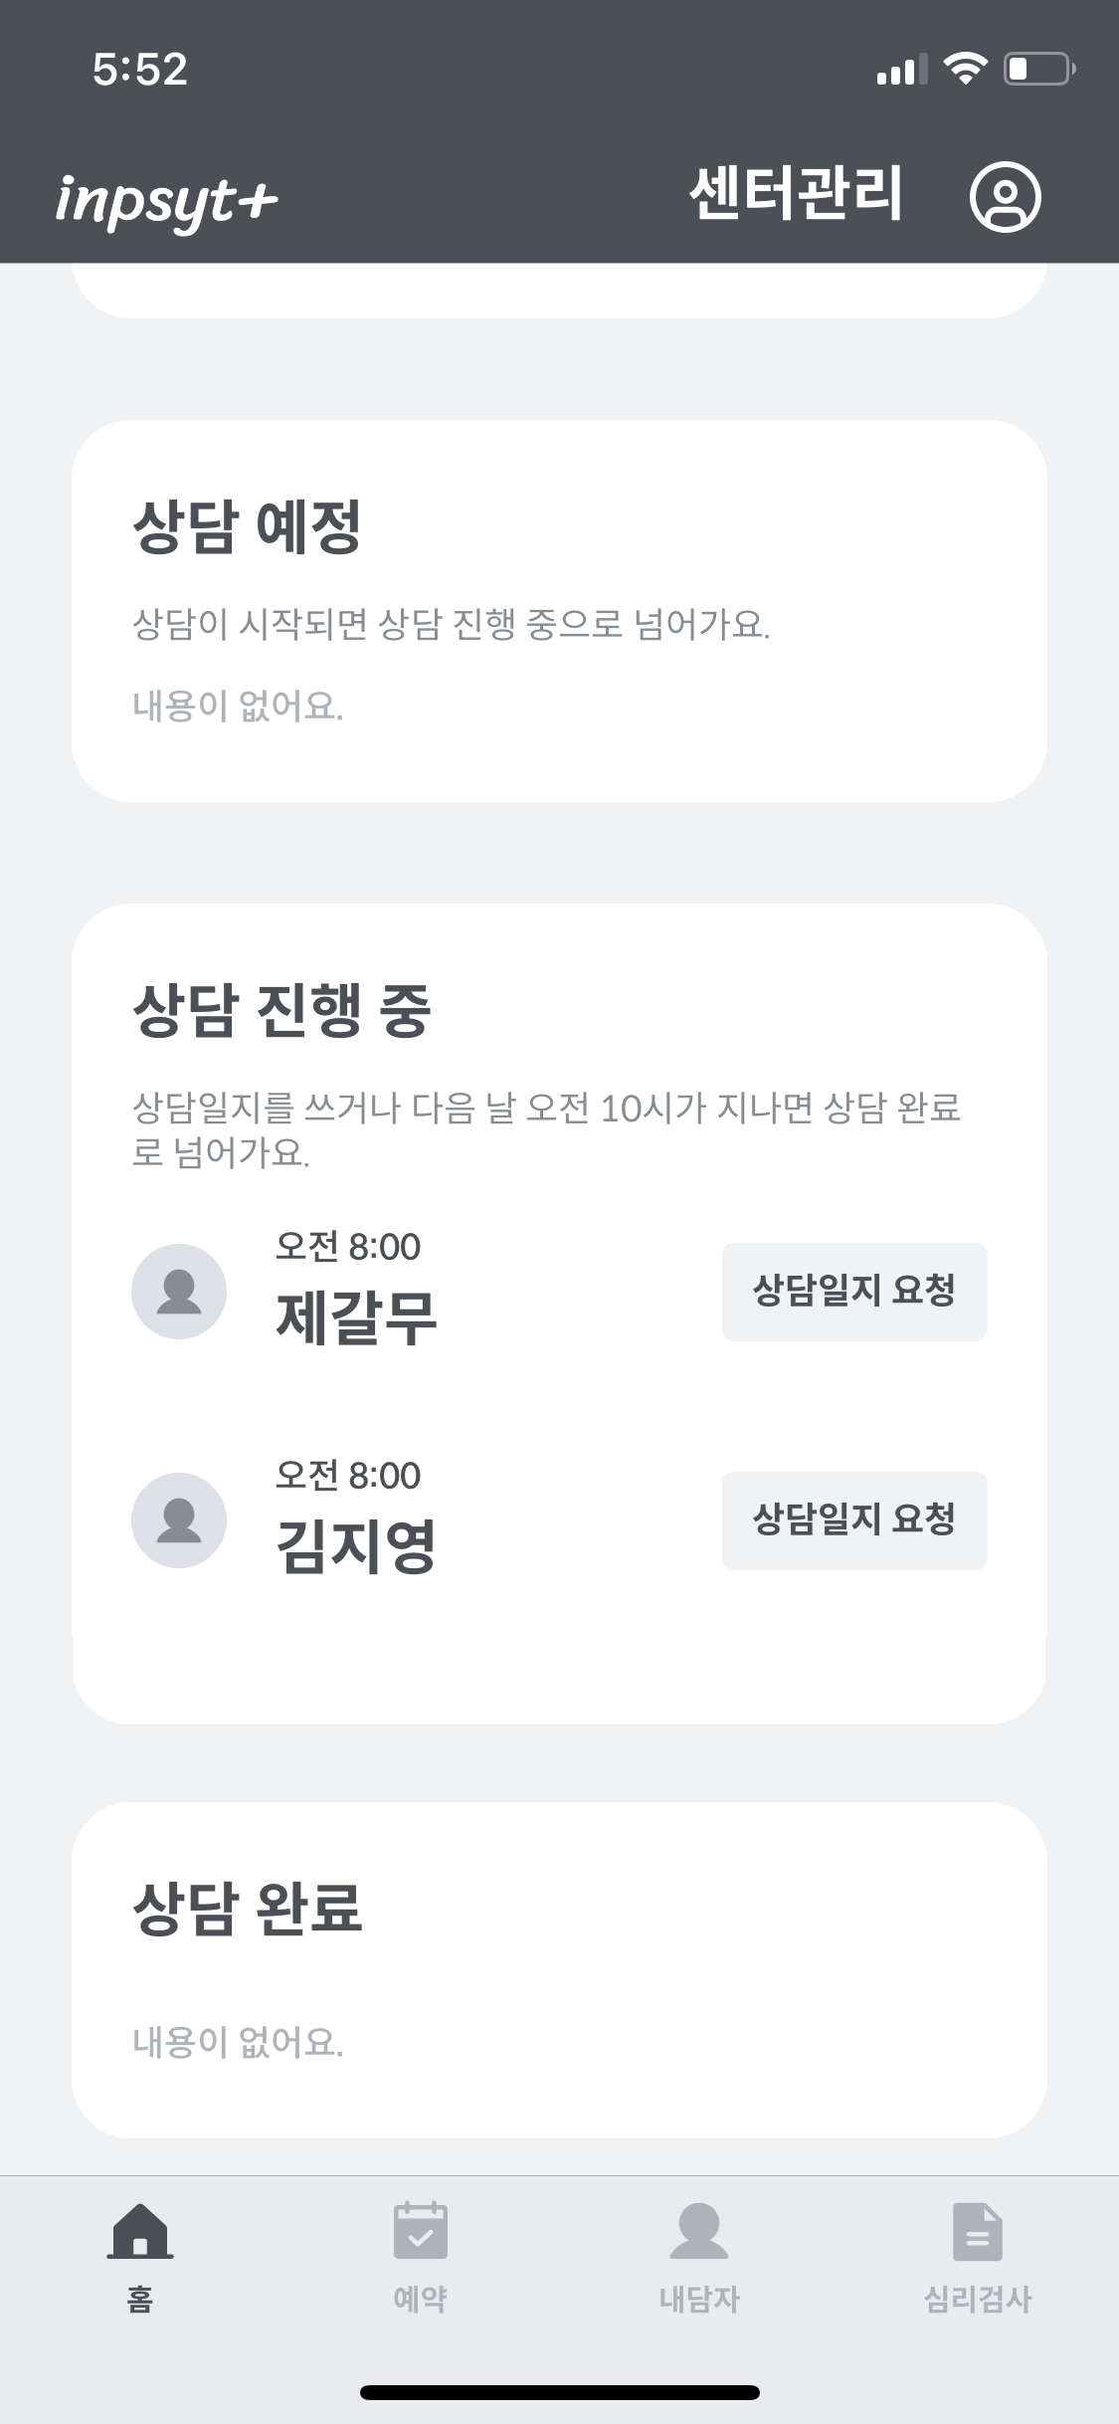1119x2424 pixels.
Task: Tap the 상담 진행 중 section heading
Action: pyautogui.click(x=281, y=1010)
